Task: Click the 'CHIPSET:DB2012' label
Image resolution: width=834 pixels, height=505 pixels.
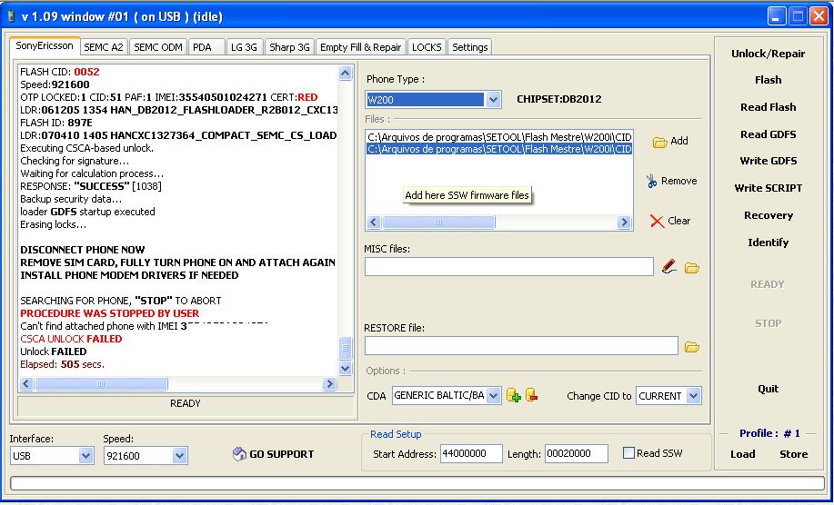Action: pos(559,99)
